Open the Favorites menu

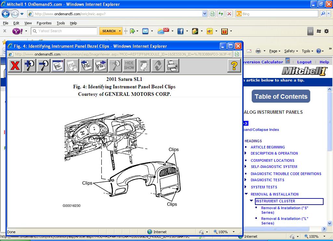[44, 23]
